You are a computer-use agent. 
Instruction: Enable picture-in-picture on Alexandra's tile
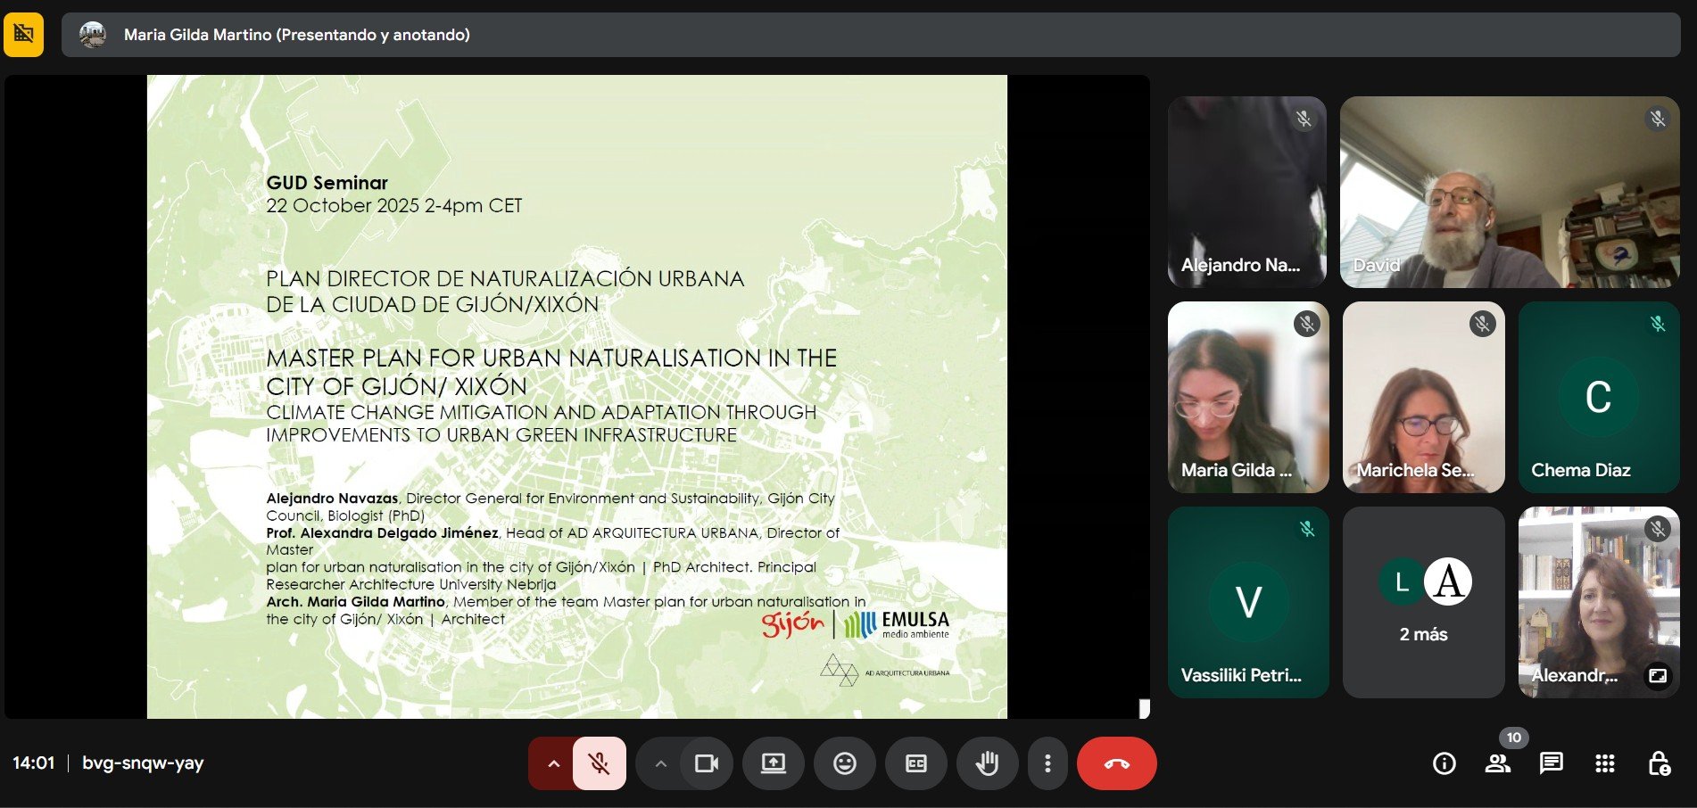(x=1658, y=676)
